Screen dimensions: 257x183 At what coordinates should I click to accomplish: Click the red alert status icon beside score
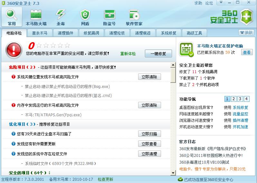[x=14, y=50]
